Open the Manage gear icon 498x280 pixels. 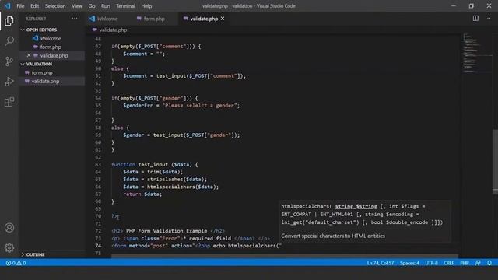point(9,247)
